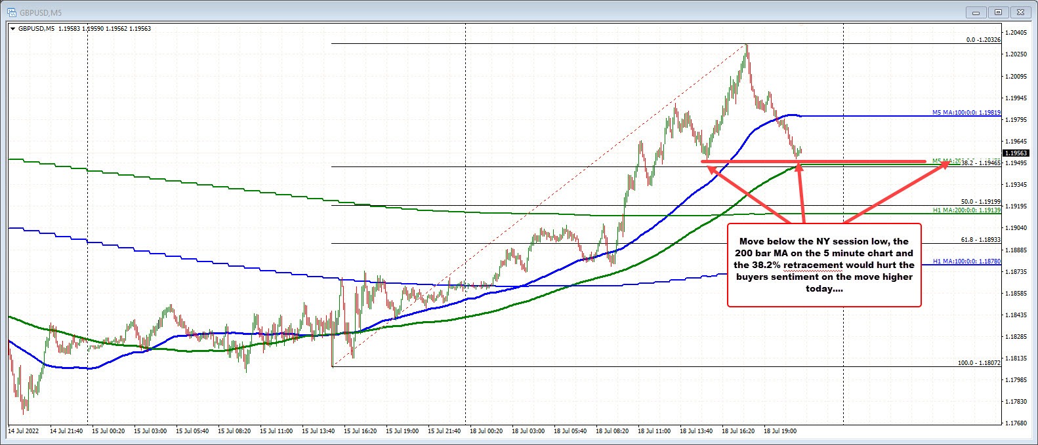Image resolution: width=1038 pixels, height=445 pixels.
Task: Click the '18 Jul 16:20' time label
Action: [x=738, y=432]
